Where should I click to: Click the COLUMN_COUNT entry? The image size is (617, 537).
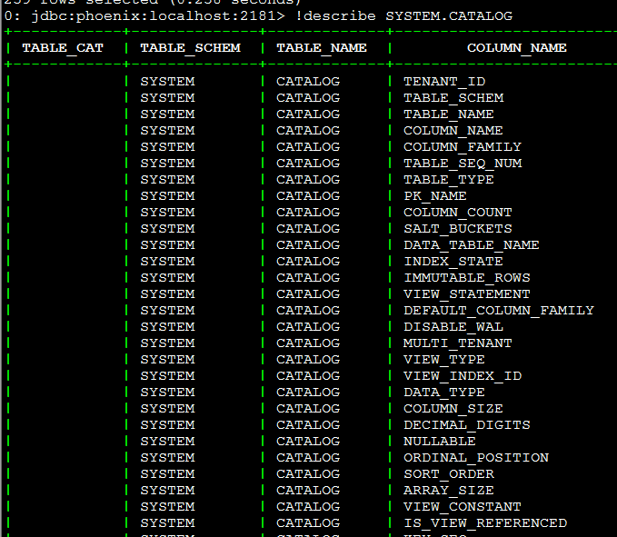tap(458, 213)
